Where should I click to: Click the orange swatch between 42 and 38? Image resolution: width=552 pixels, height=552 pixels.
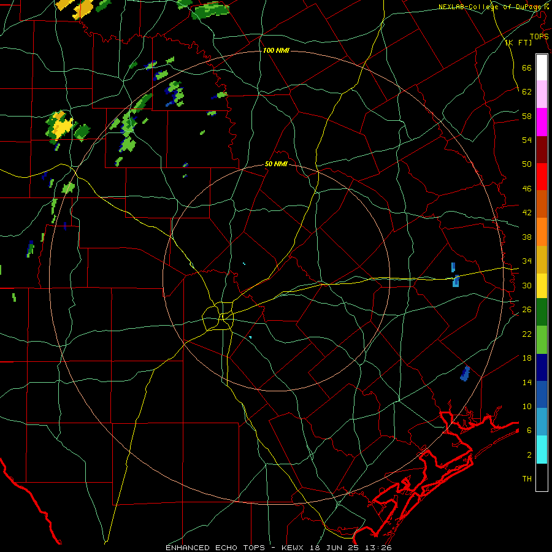pos(542,232)
